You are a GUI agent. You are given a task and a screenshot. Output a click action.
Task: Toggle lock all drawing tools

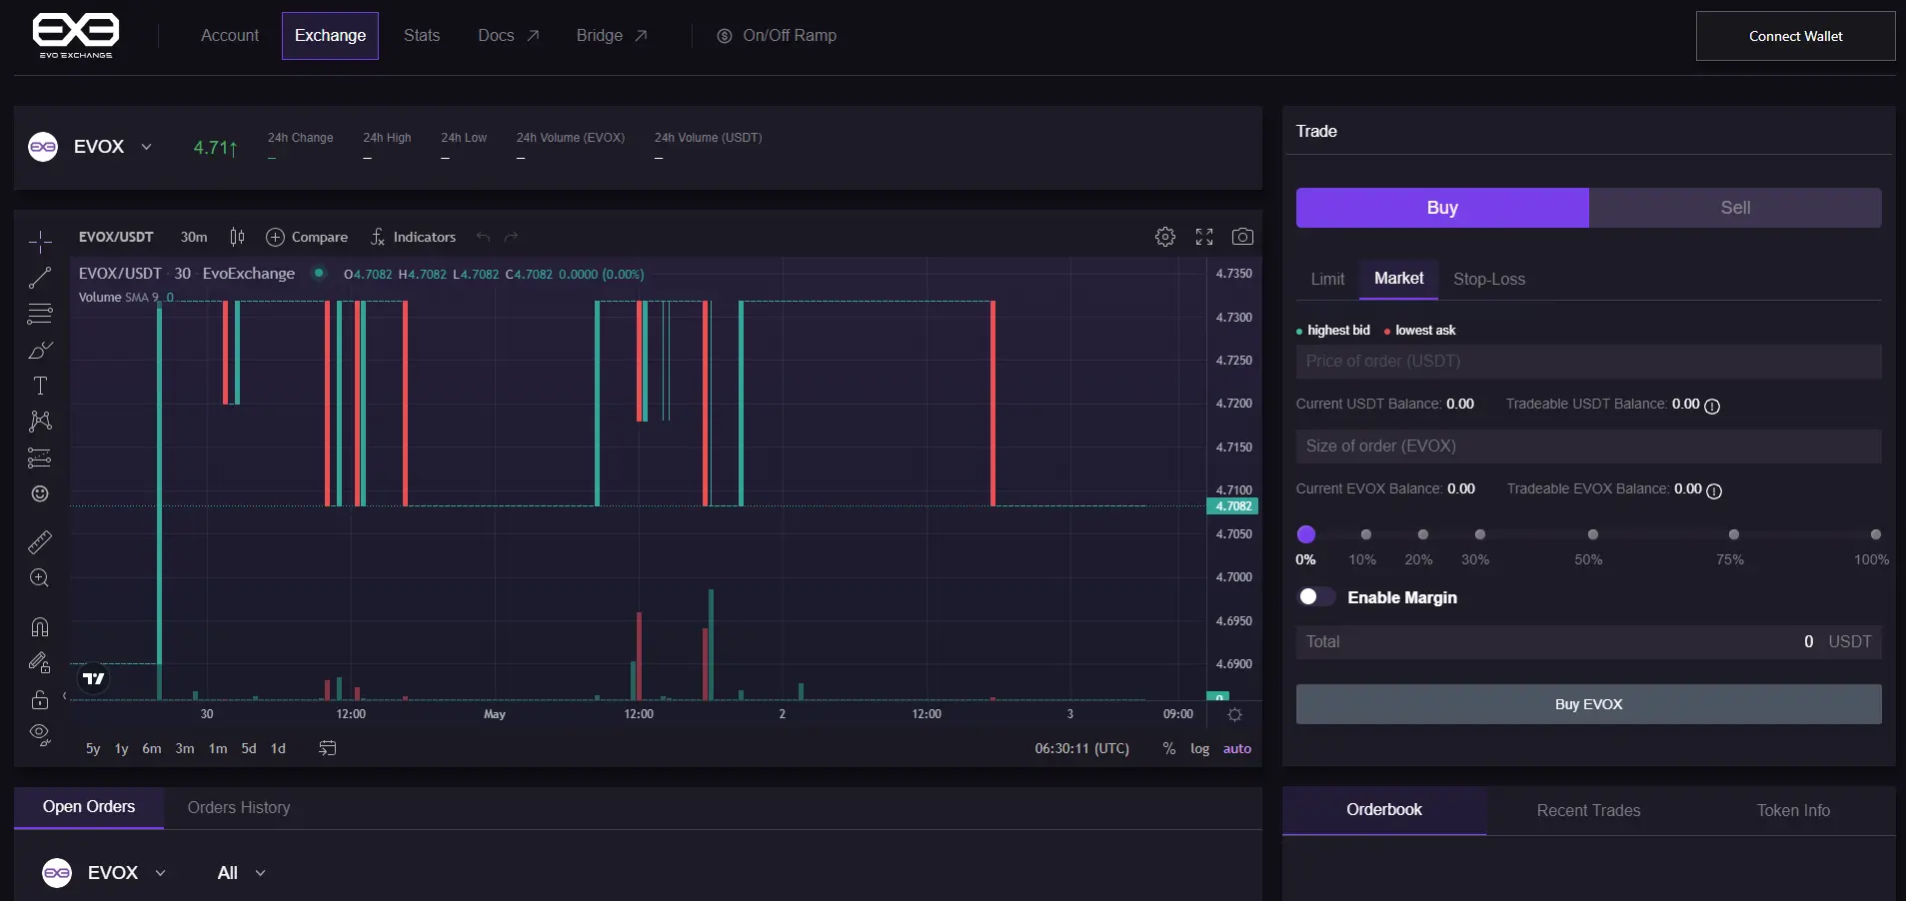[x=40, y=699]
